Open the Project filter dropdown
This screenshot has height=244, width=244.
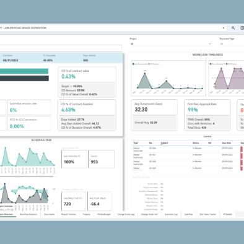coord(171,44)
